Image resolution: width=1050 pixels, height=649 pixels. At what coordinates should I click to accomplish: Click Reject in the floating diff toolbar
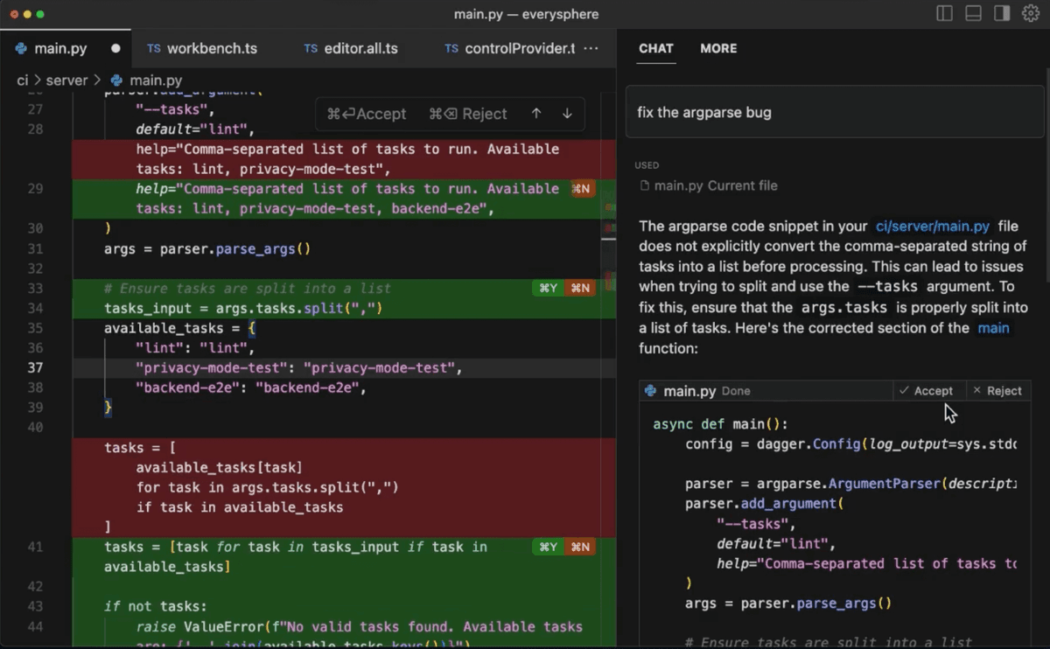tap(468, 114)
